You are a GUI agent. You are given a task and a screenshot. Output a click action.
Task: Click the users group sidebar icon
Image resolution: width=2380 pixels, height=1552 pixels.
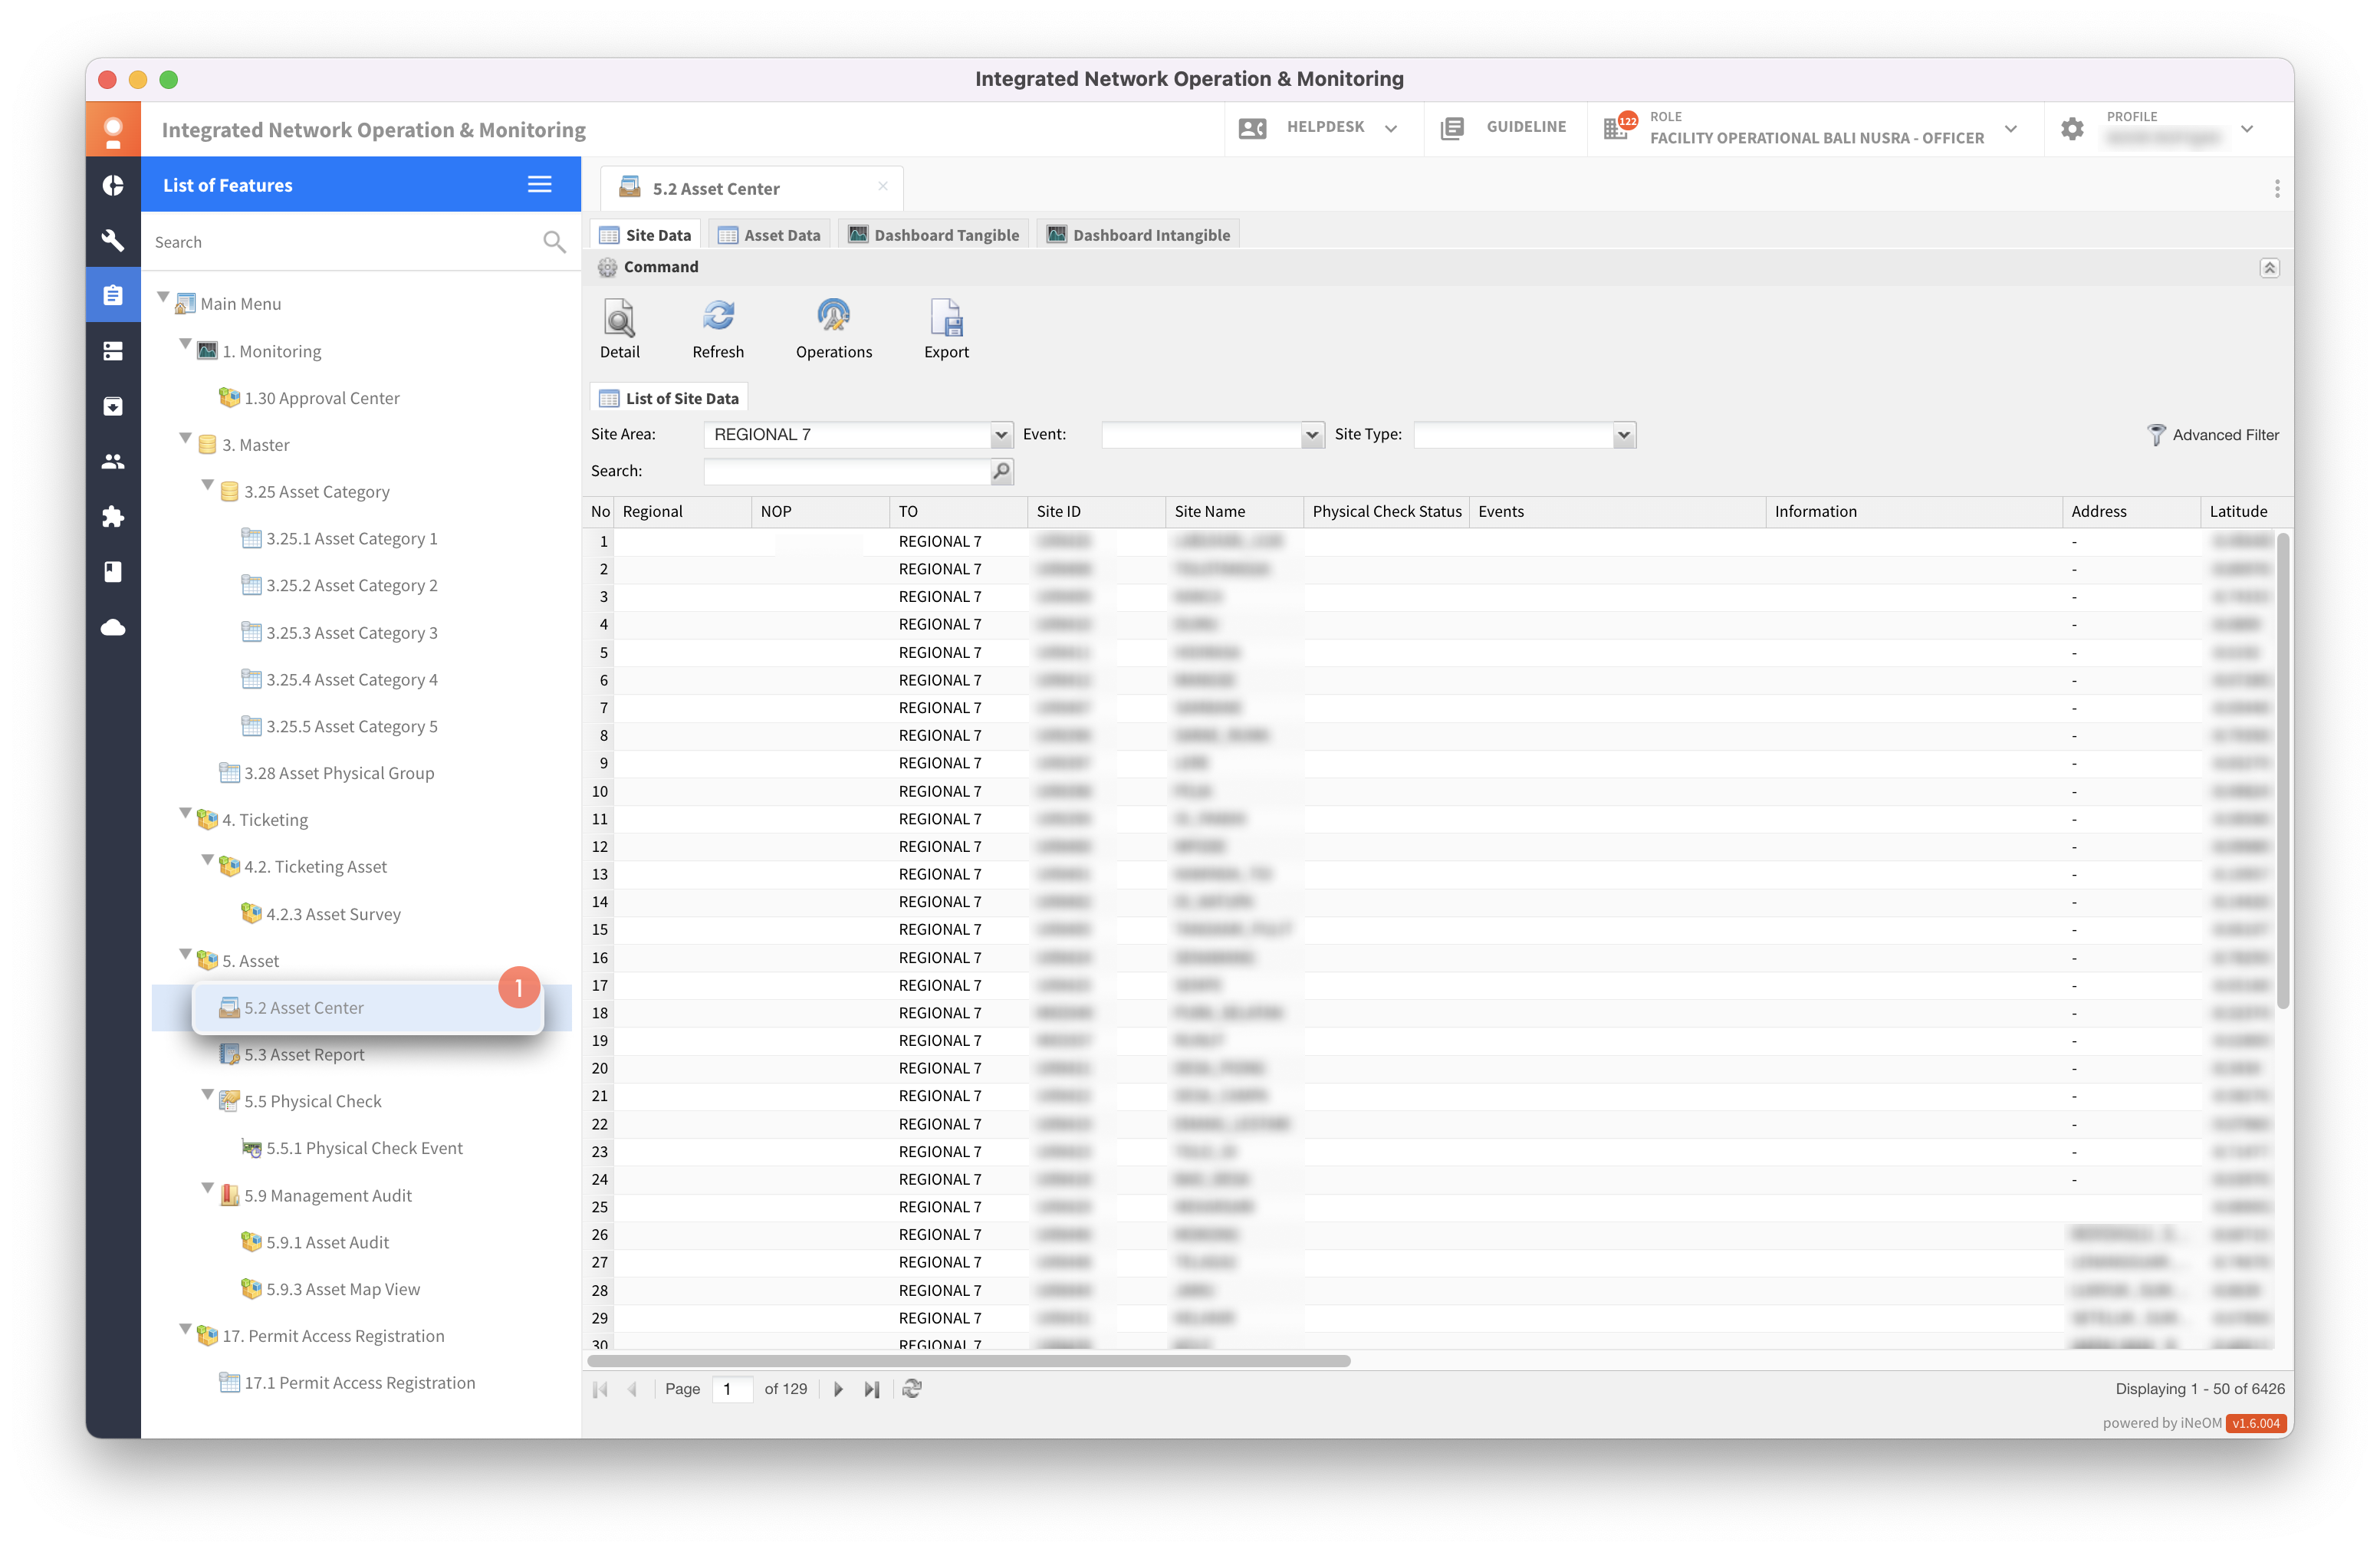pos(113,461)
